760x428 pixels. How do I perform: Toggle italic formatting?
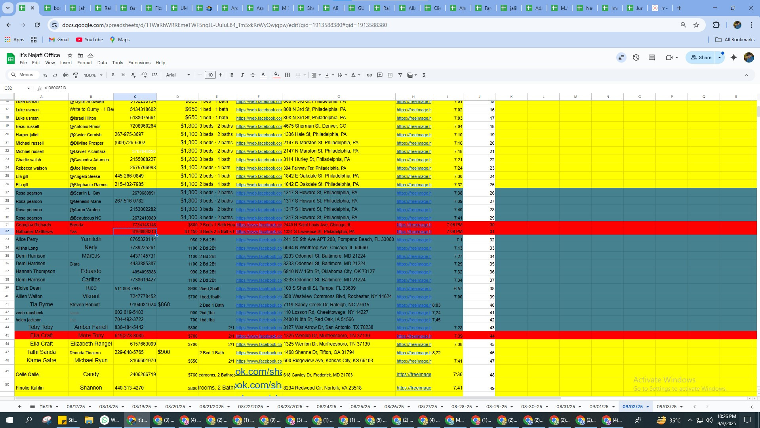click(x=242, y=75)
